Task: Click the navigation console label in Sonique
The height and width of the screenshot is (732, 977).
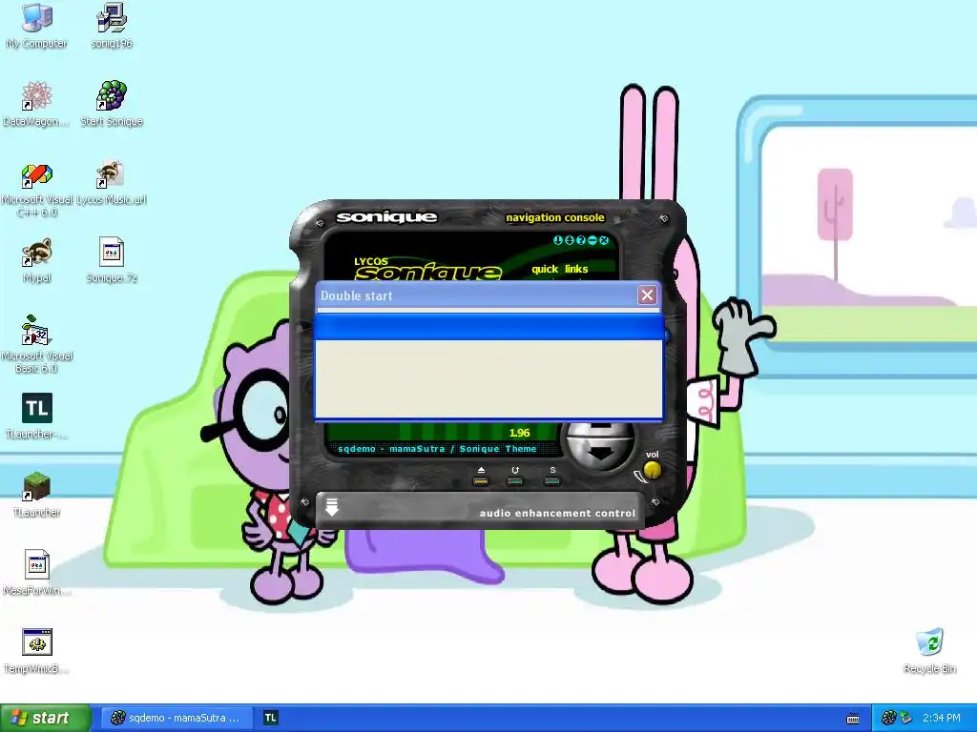Action: [554, 217]
